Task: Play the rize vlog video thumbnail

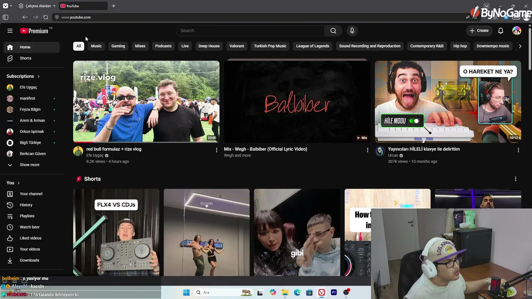Action: pyautogui.click(x=146, y=102)
